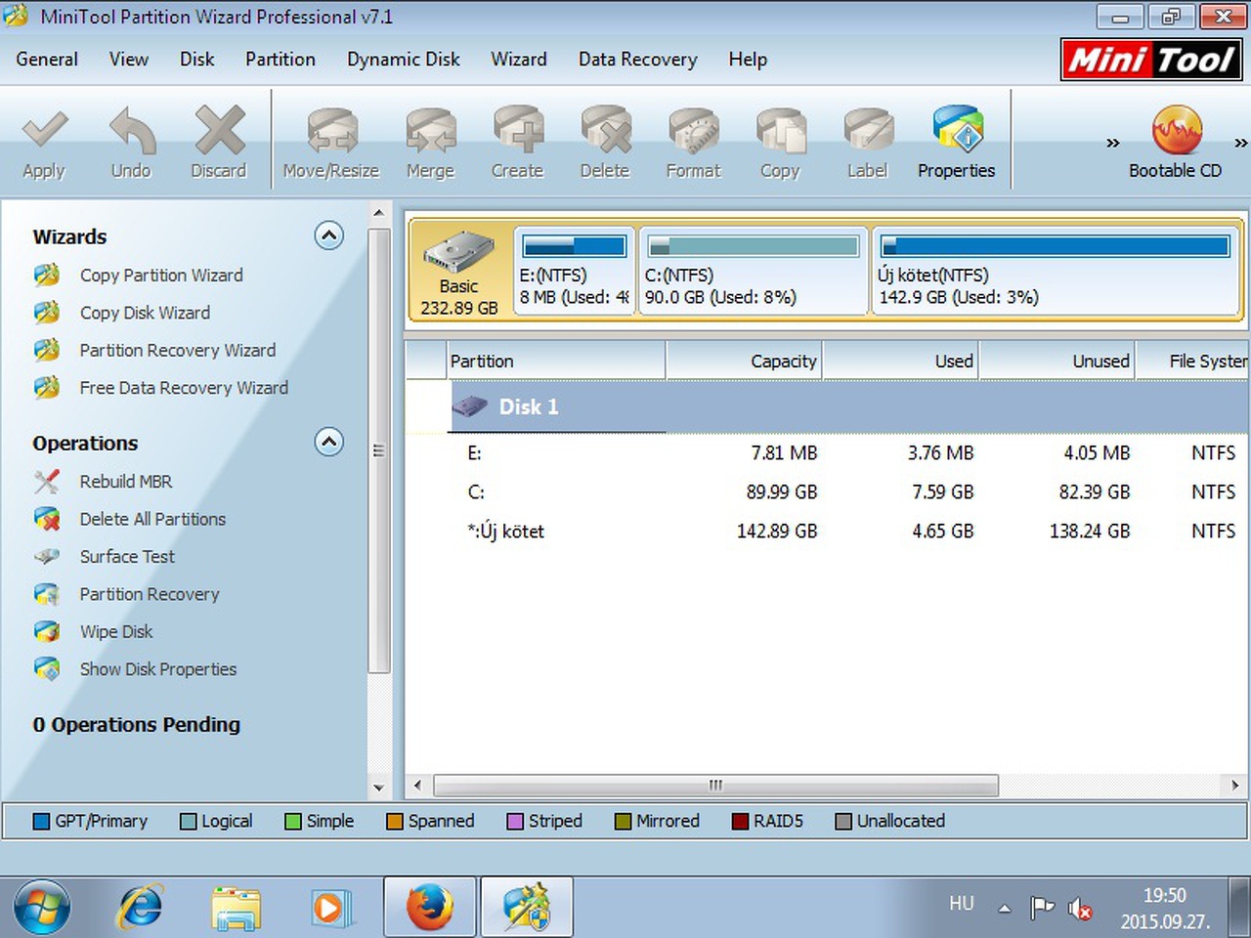Image resolution: width=1251 pixels, height=938 pixels.
Task: Open partition Properties from toolbar
Action: click(x=957, y=144)
